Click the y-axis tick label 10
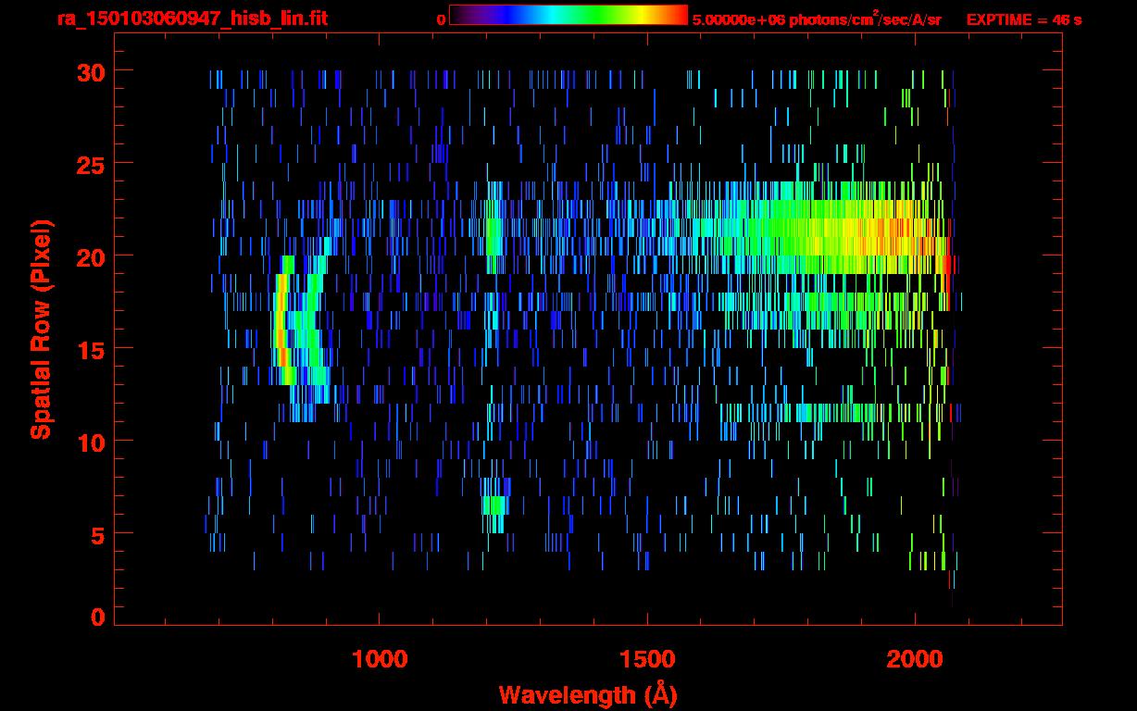This screenshot has height=711, width=1137. coord(91,442)
